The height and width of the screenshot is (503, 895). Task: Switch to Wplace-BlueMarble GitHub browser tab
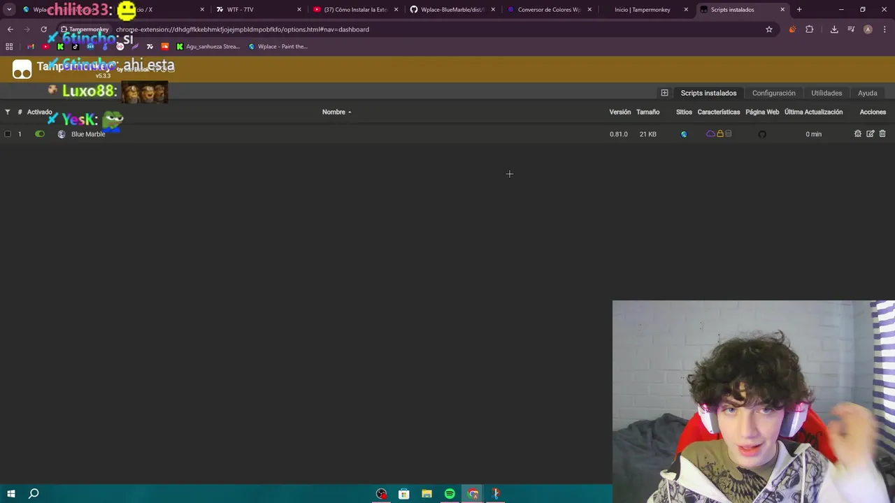point(452,10)
